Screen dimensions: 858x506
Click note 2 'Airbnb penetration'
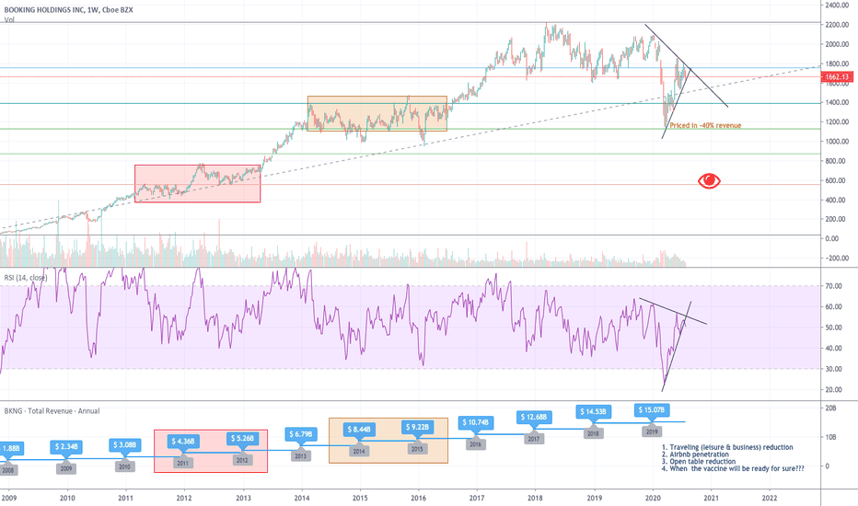(695, 454)
